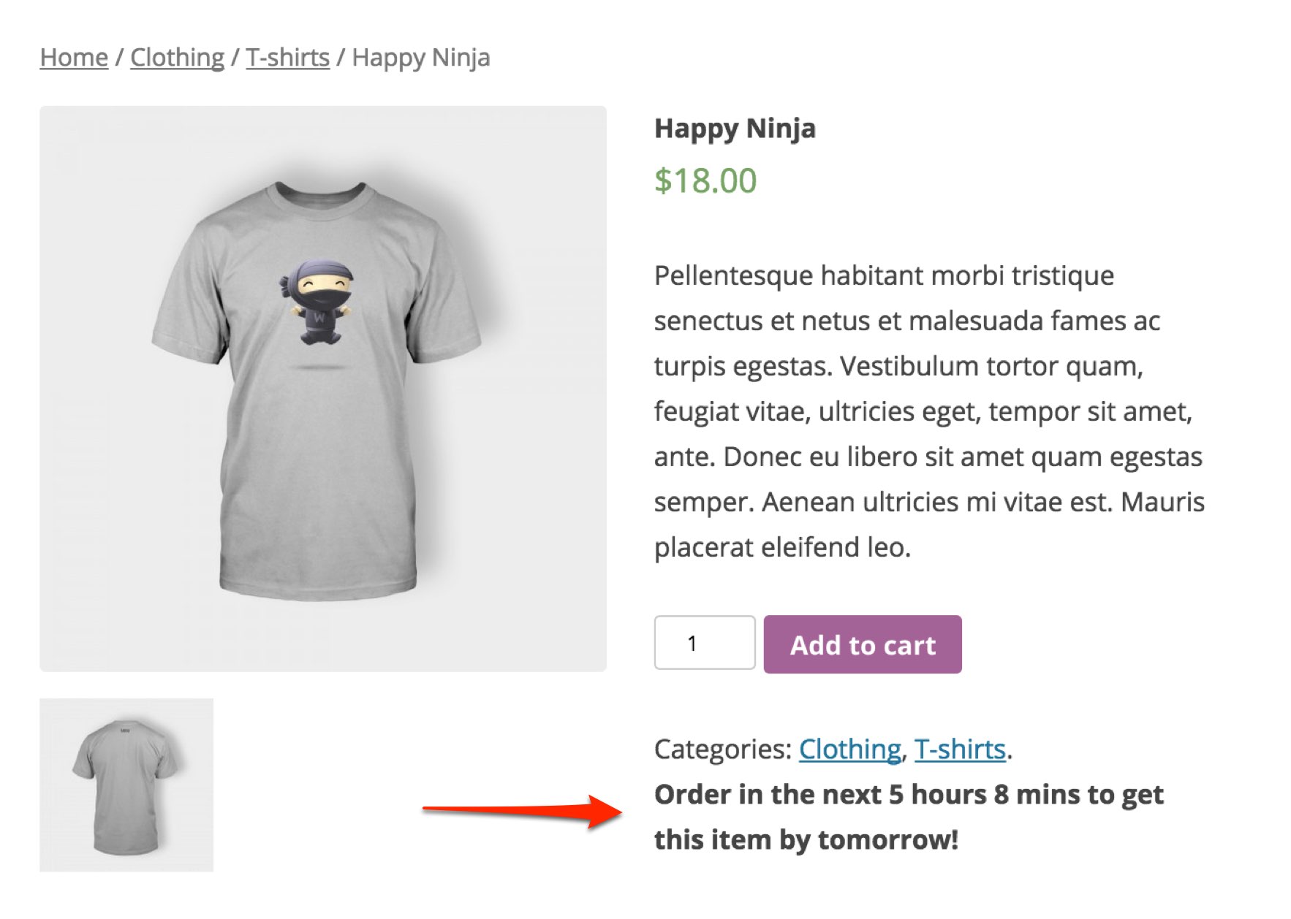Image resolution: width=1291 pixels, height=919 pixels.
Task: Click the Happy Ninja breadcrumb text
Action: click(420, 57)
